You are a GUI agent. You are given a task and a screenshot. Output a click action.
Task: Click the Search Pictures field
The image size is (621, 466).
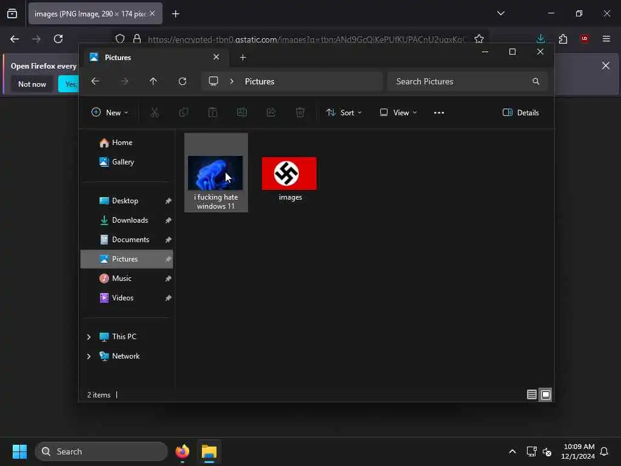click(x=468, y=81)
